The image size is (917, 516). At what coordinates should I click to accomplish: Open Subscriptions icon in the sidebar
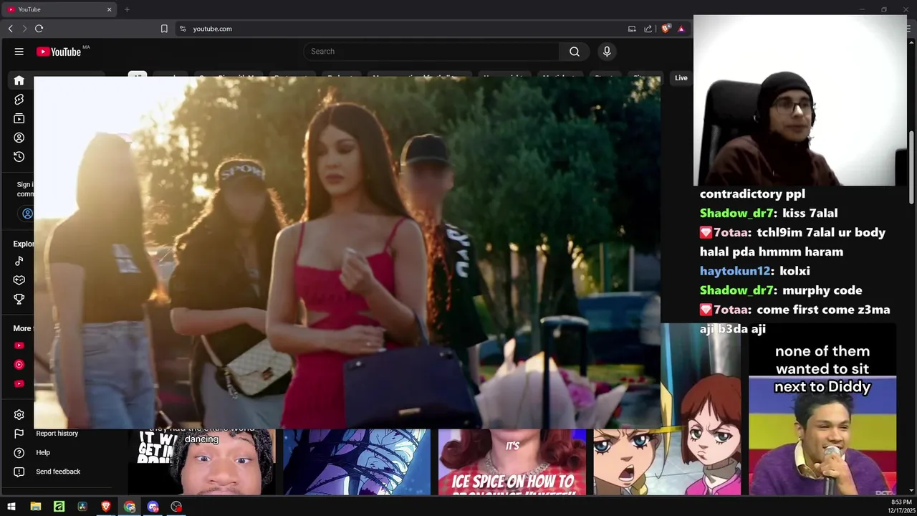(19, 118)
